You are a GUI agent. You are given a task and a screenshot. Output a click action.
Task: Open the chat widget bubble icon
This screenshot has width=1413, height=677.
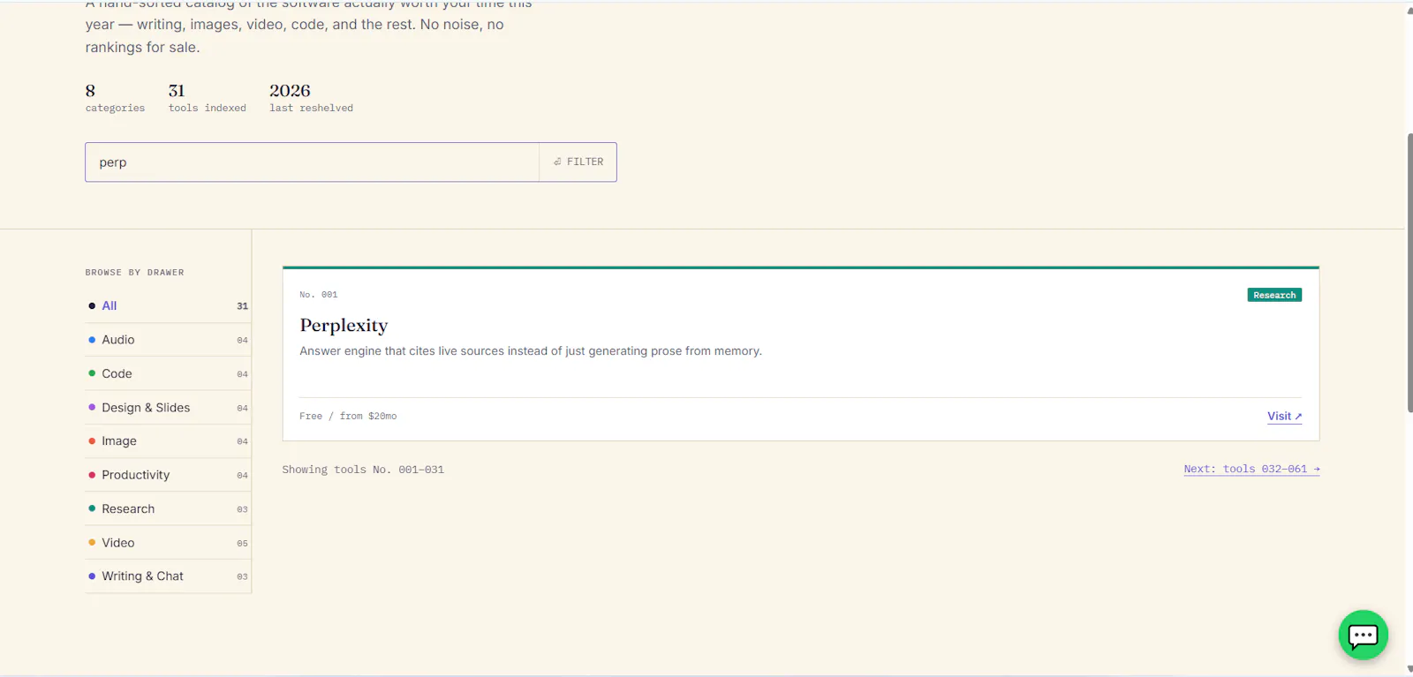tap(1363, 635)
